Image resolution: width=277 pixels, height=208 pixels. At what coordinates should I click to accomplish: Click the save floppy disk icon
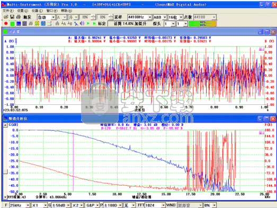click(x=12, y=17)
